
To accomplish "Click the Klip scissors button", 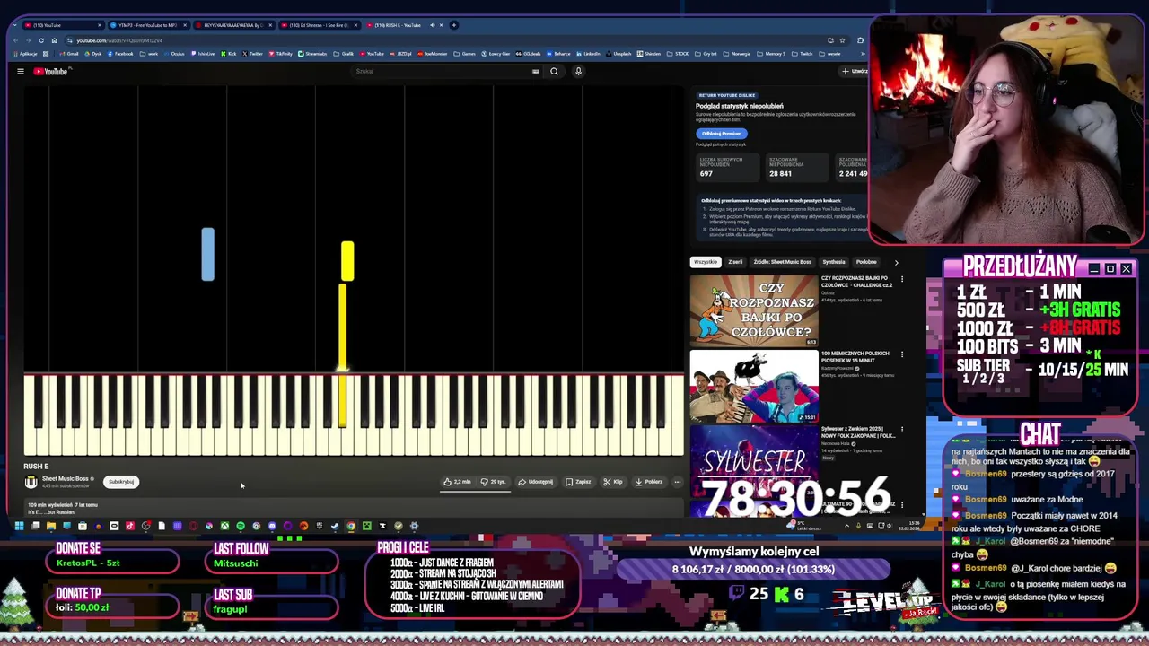I will click(x=613, y=482).
